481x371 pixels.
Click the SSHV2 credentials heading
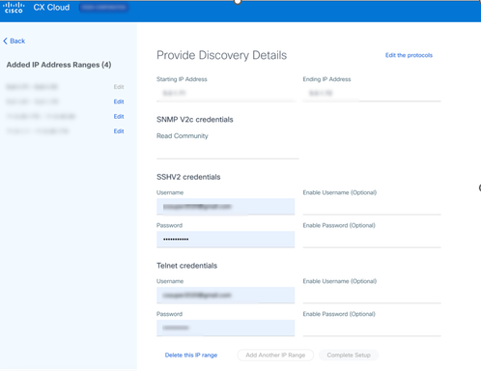(188, 177)
